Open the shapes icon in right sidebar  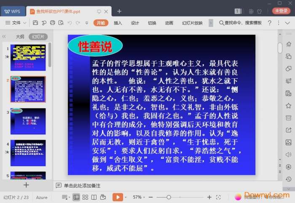(x=288, y=69)
